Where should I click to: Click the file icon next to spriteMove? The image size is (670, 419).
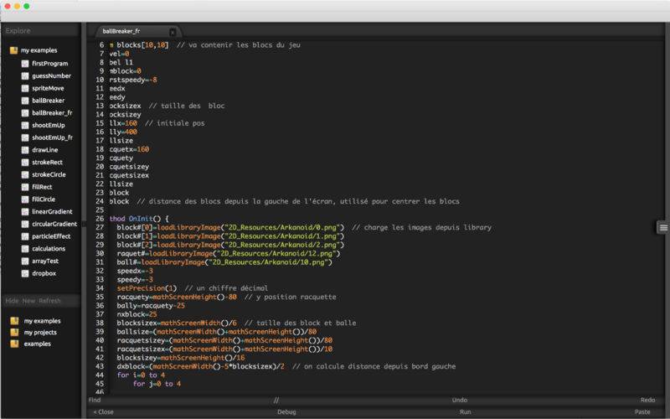25,88
